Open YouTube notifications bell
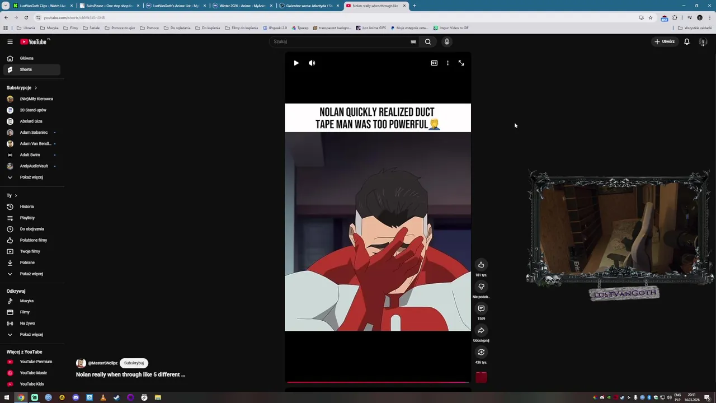 687,41
